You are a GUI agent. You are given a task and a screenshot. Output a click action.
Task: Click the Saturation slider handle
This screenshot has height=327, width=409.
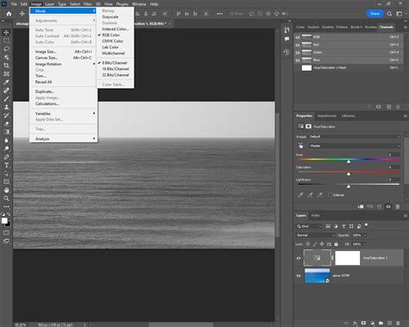(349, 174)
